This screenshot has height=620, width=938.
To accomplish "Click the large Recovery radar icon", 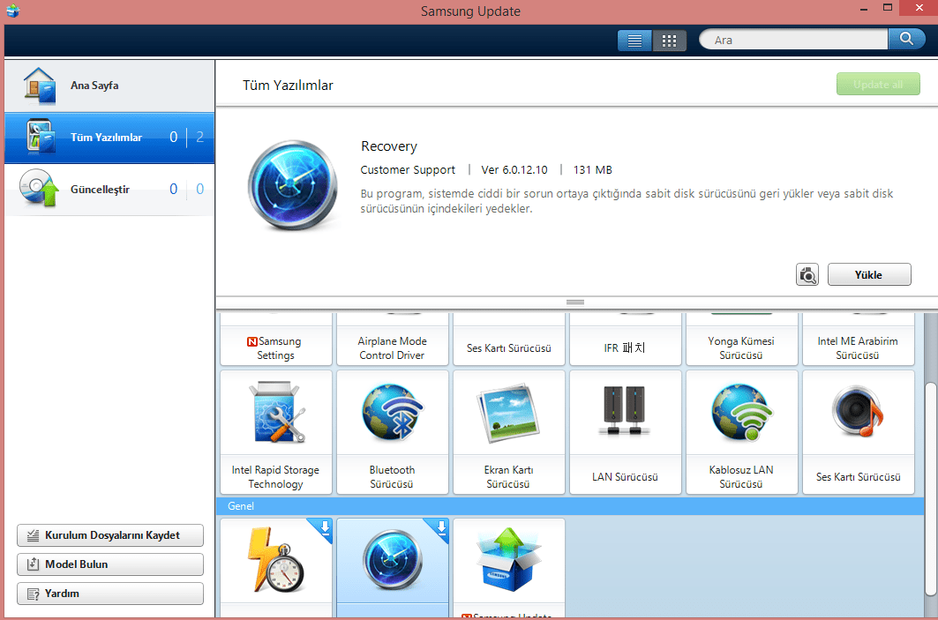I will click(293, 184).
